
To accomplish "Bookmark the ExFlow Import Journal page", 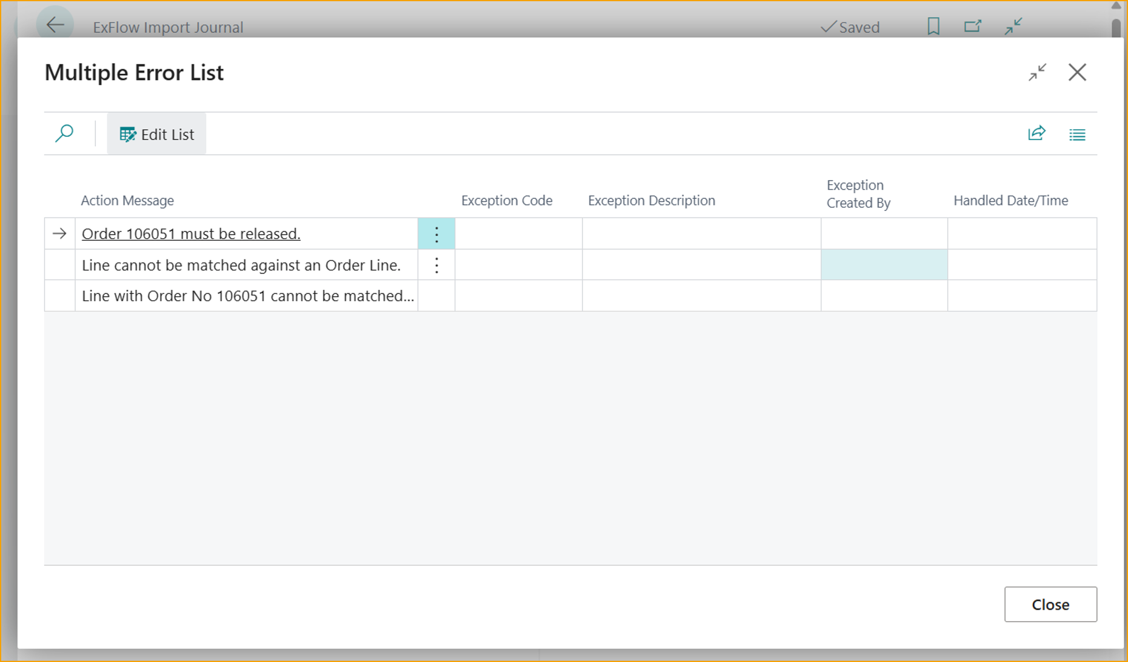I will [x=933, y=27].
